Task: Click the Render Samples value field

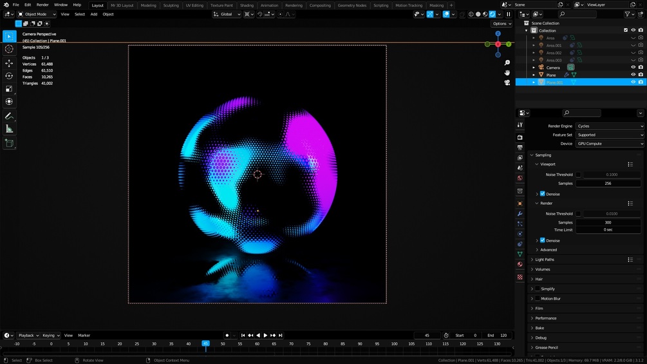Action: click(x=608, y=222)
